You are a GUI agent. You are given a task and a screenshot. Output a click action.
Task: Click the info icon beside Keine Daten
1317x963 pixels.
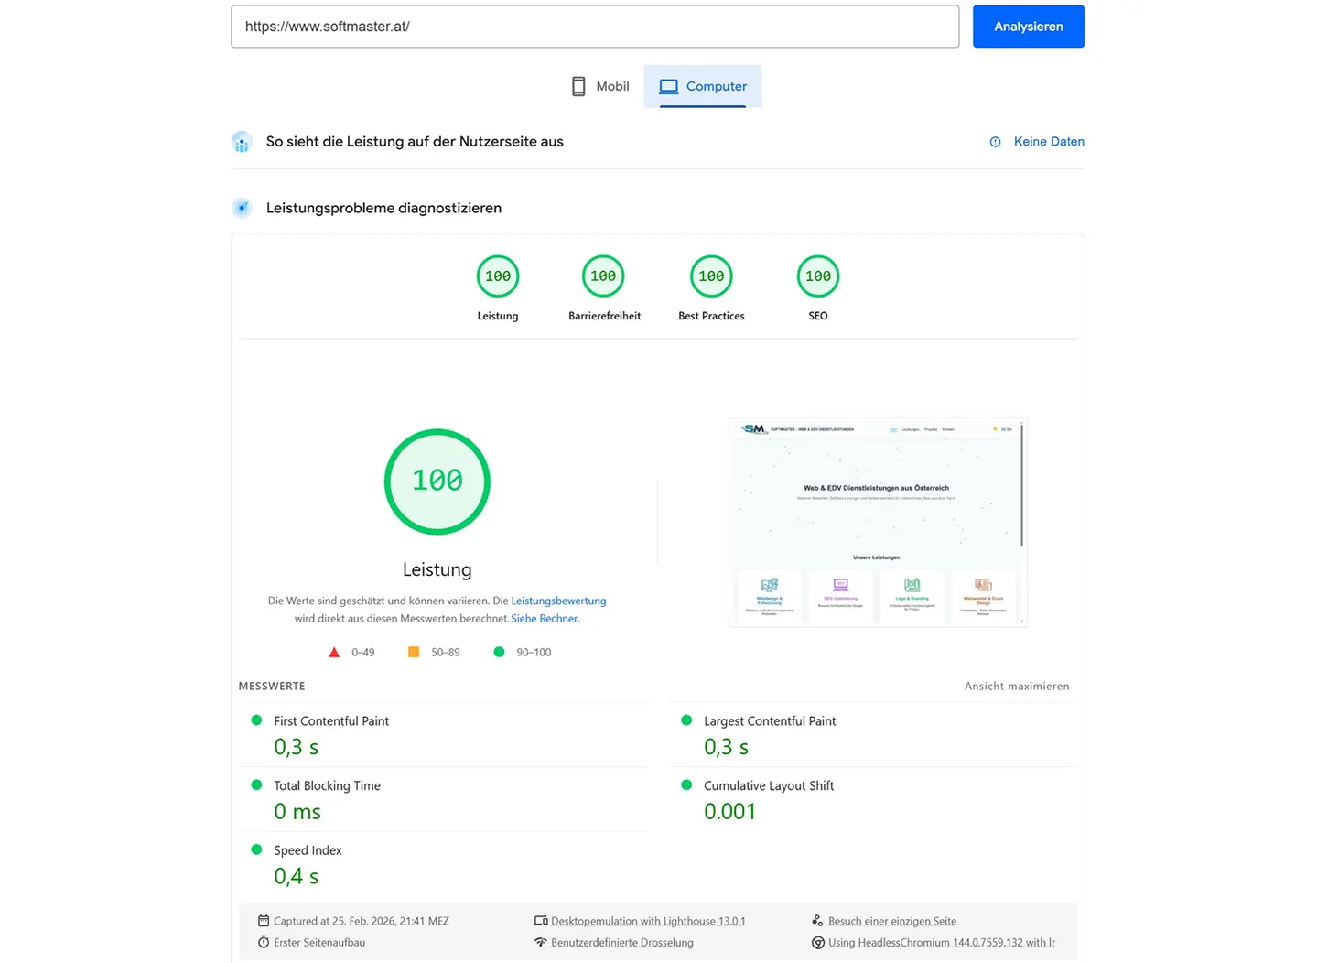(995, 142)
